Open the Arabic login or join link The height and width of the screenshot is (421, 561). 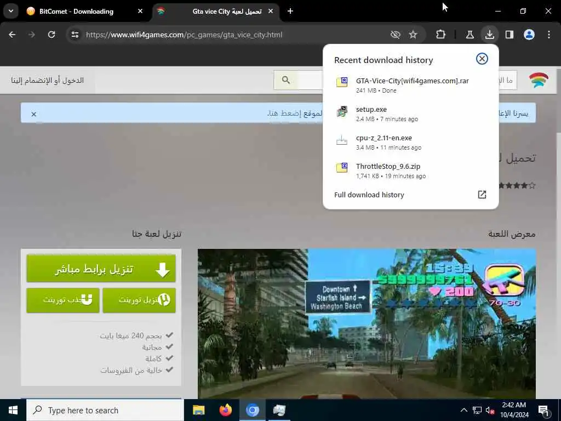[47, 80]
